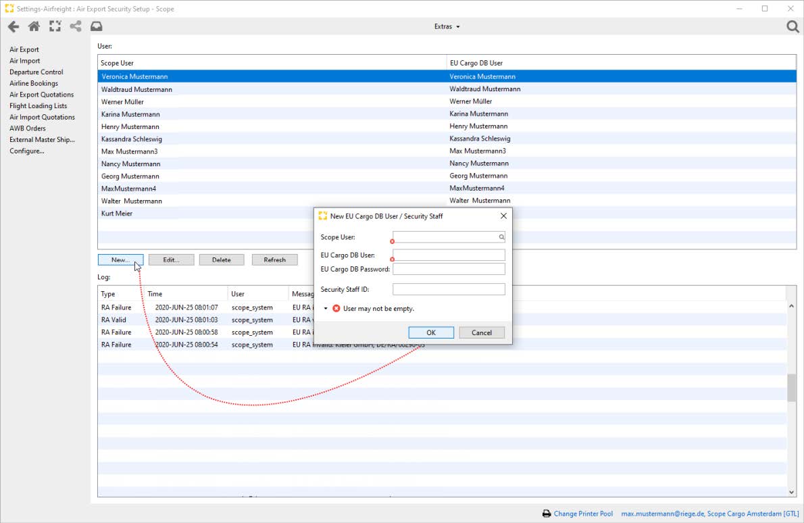Click the lookup icon in Scope User field
Image resolution: width=804 pixels, height=523 pixels.
tap(501, 237)
